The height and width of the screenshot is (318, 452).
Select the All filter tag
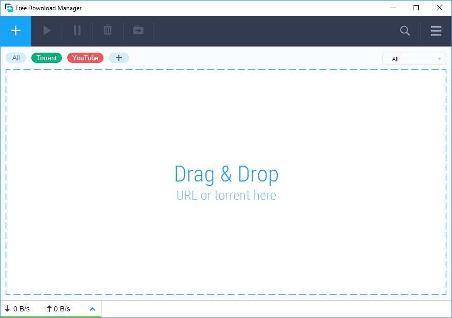15,58
